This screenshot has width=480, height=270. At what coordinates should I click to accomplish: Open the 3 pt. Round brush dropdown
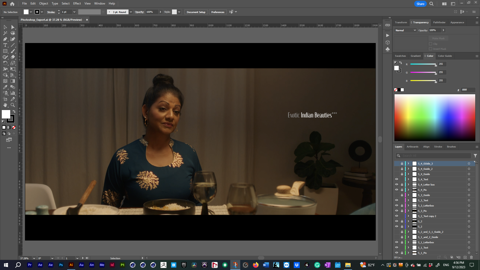(131, 12)
